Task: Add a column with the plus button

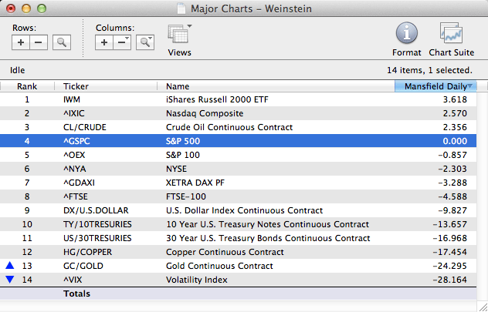Action: point(104,42)
